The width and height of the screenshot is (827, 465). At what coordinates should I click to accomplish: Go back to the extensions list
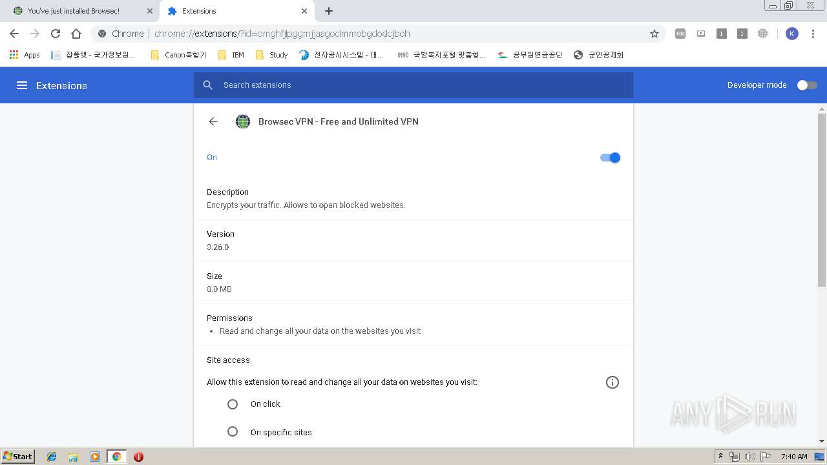click(x=213, y=121)
